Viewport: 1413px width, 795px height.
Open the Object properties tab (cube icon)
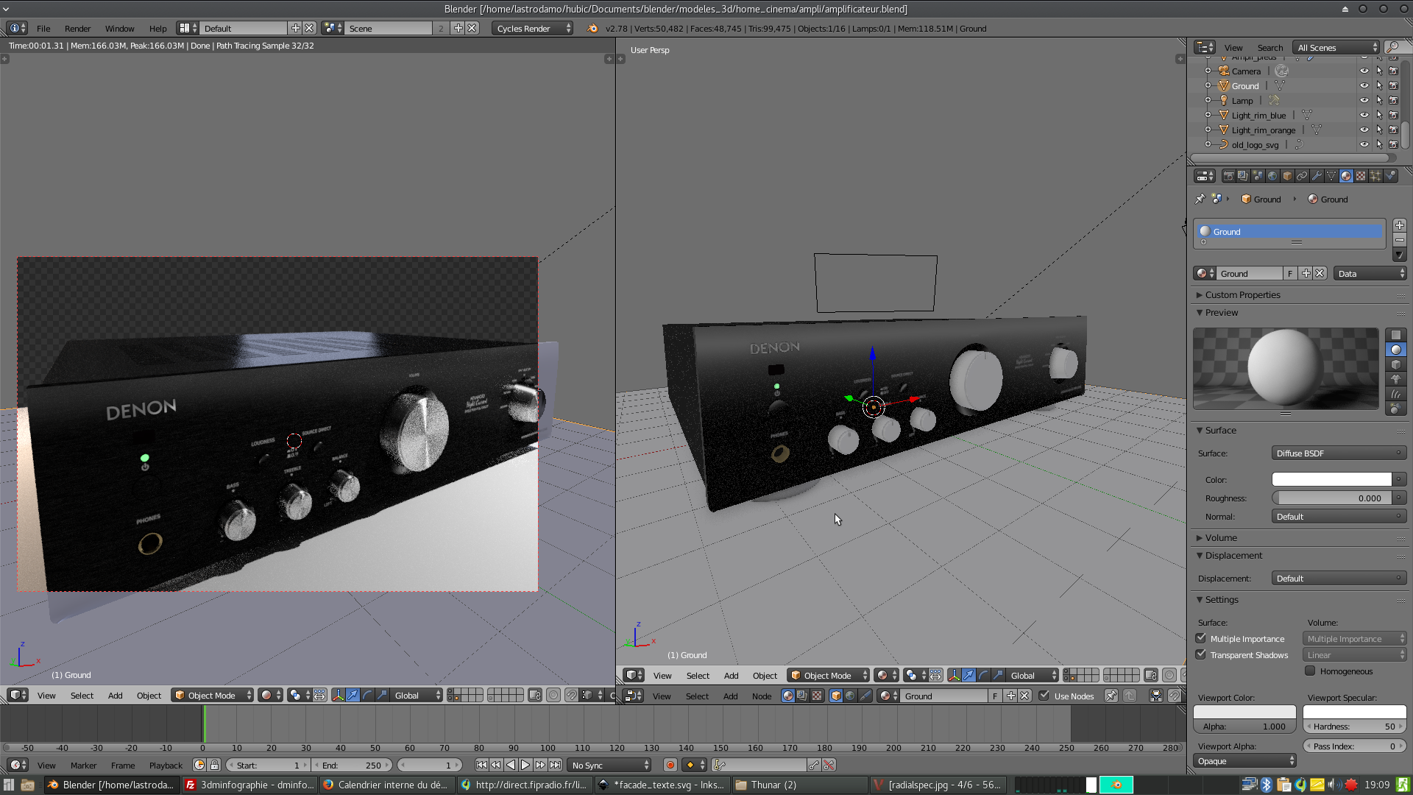tap(1287, 176)
